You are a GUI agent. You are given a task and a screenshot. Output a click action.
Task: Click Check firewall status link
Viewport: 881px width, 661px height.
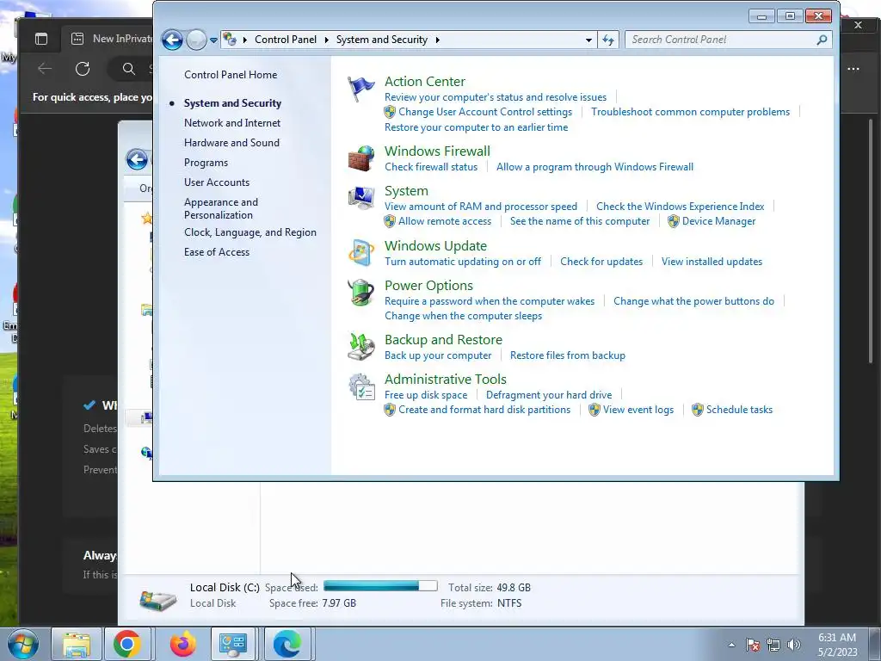tap(431, 167)
